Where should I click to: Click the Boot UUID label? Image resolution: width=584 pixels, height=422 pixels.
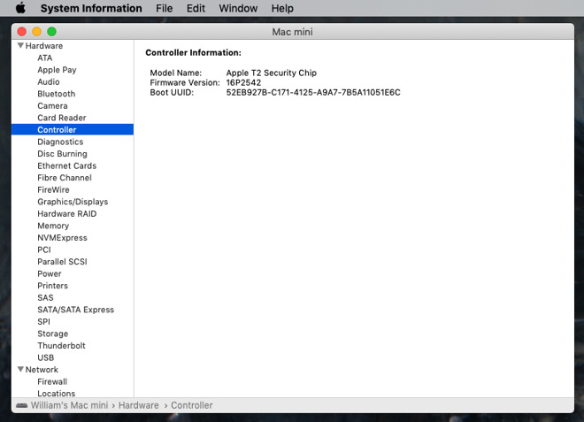click(172, 92)
